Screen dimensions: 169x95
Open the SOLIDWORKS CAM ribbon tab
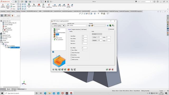coord(48,11)
